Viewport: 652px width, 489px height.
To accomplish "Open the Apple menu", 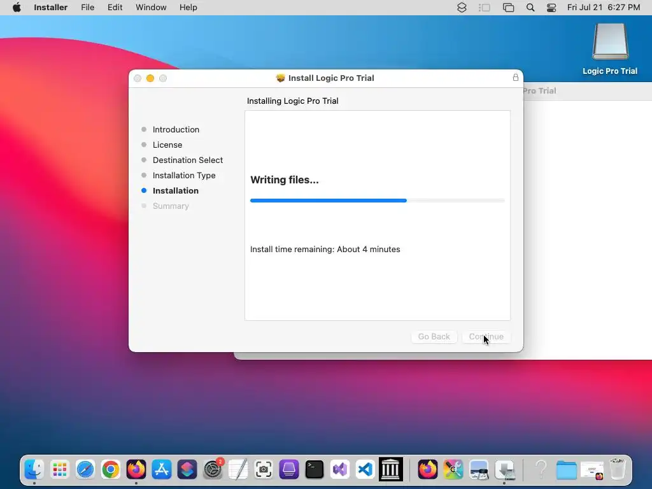I will coord(17,8).
